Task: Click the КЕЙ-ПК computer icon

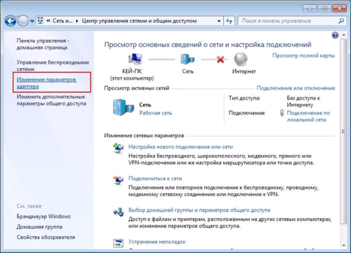Action: click(135, 59)
